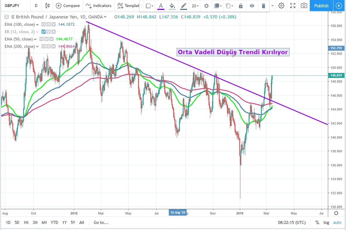Open BB (12, close, 2) settings gear
Viewport: 346px width, 230px height.
(49, 32)
